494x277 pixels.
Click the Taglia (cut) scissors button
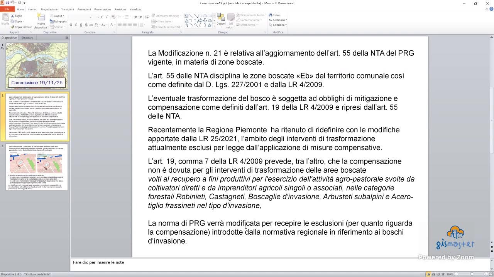pos(17,16)
